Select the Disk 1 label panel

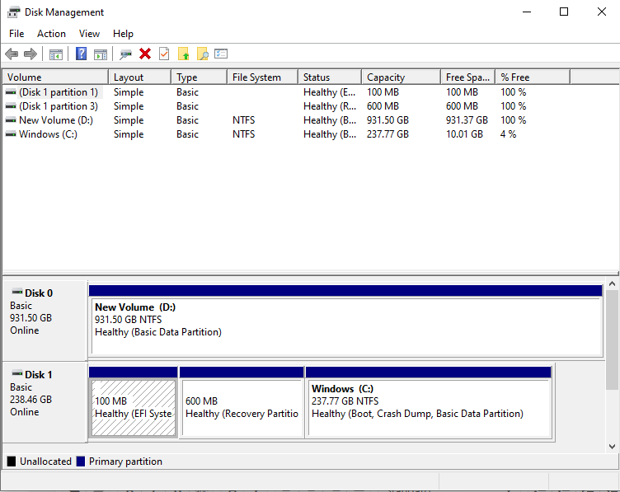coord(45,402)
